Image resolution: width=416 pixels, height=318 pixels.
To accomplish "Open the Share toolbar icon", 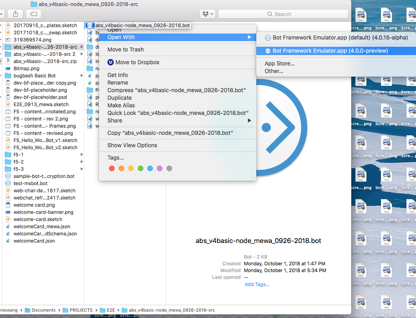I will pos(15,14).
